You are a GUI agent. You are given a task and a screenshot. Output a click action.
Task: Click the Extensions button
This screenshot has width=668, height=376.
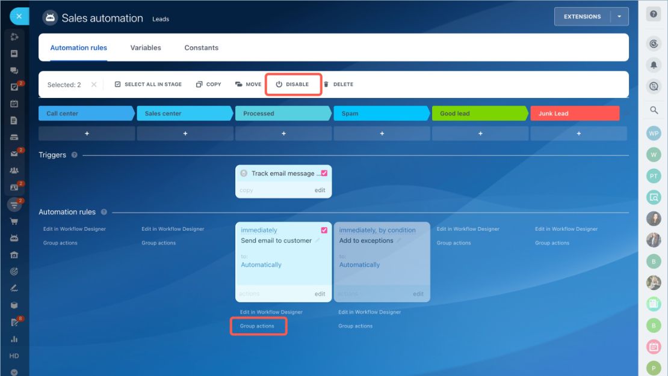pos(583,17)
